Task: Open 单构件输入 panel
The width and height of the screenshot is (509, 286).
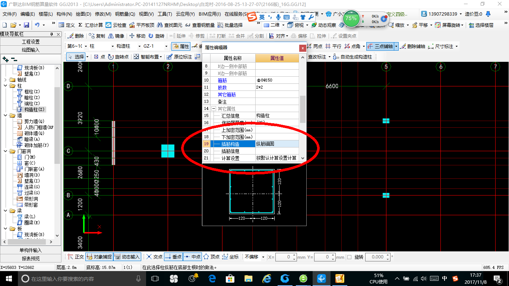Action: (x=31, y=250)
